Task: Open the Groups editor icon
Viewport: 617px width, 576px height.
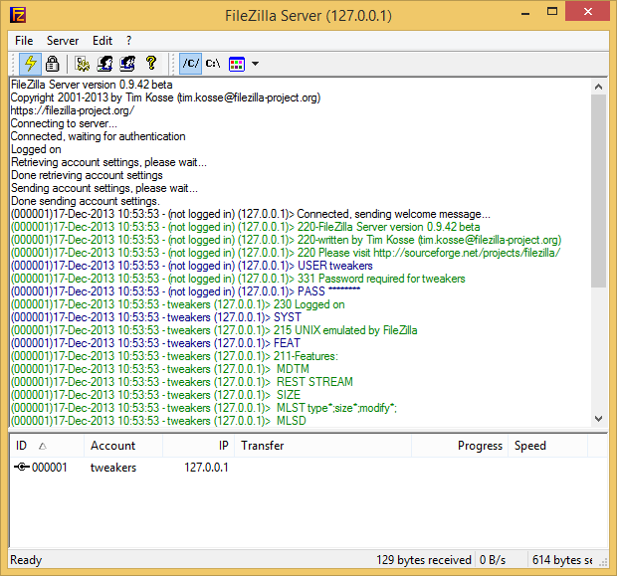Action: pyautogui.click(x=127, y=64)
